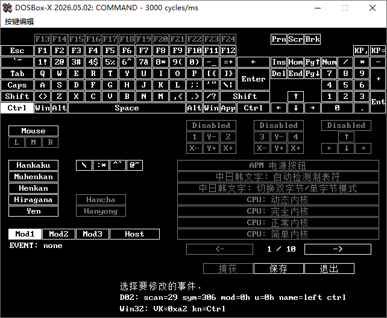Open the 按键编辑 menu
Viewport: 387px width, 318px height.
19,22
